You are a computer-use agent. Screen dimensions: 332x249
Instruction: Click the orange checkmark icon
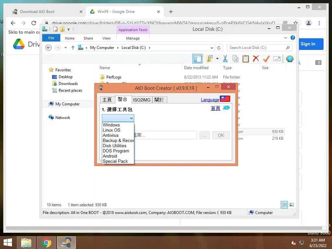click(x=266, y=59)
